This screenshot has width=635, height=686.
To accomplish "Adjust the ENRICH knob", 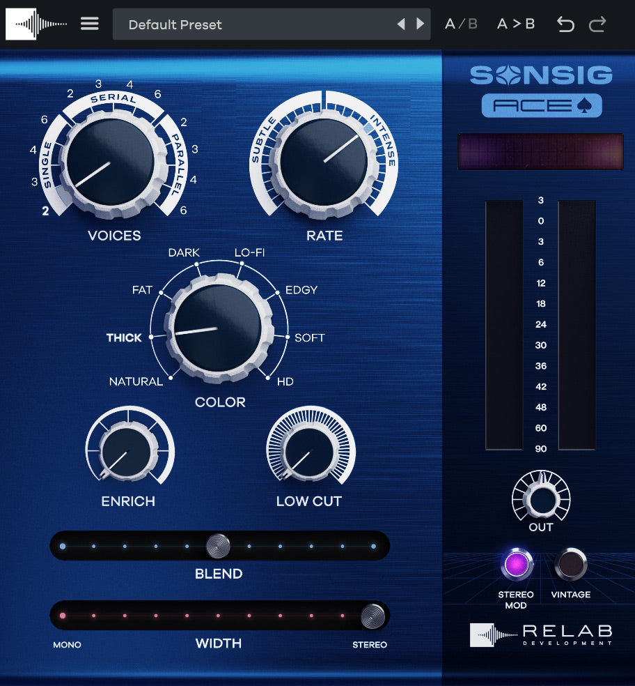I will pyautogui.click(x=129, y=450).
